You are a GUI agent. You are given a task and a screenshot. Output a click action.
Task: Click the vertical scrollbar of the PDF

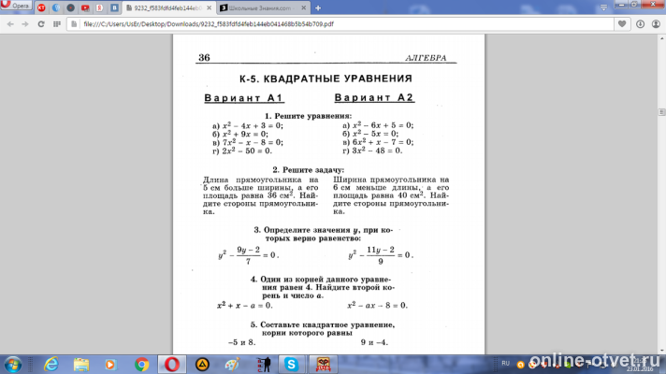(661, 194)
